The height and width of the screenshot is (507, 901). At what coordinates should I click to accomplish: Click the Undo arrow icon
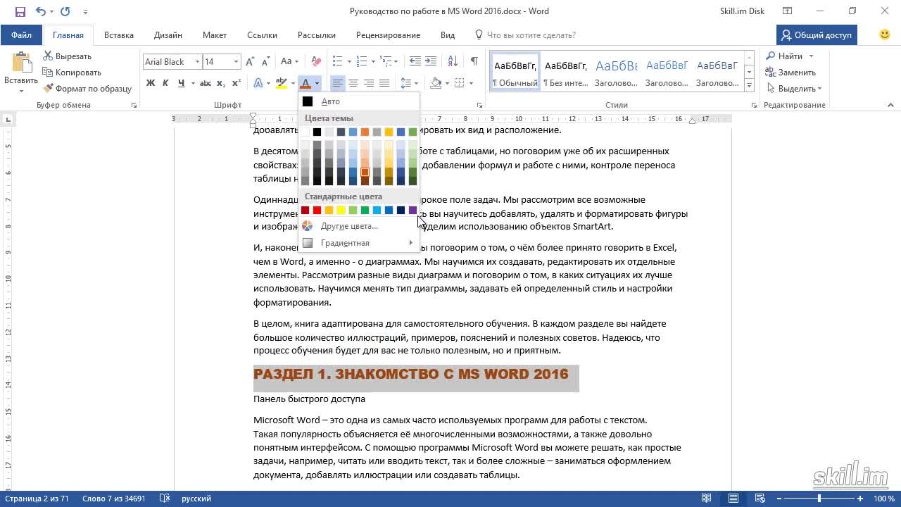[x=40, y=11]
